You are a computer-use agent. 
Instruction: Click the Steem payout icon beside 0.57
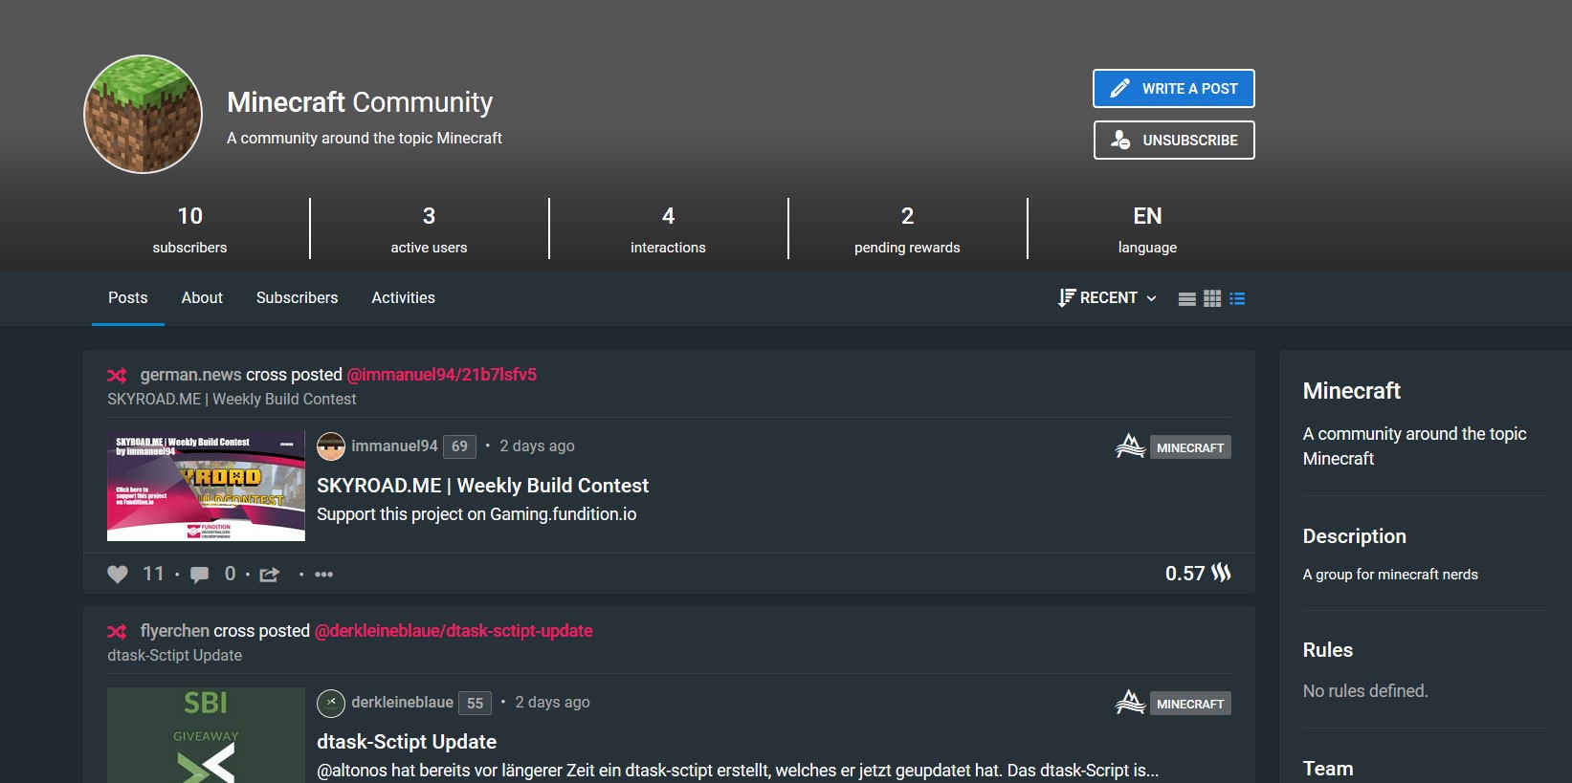(1222, 574)
